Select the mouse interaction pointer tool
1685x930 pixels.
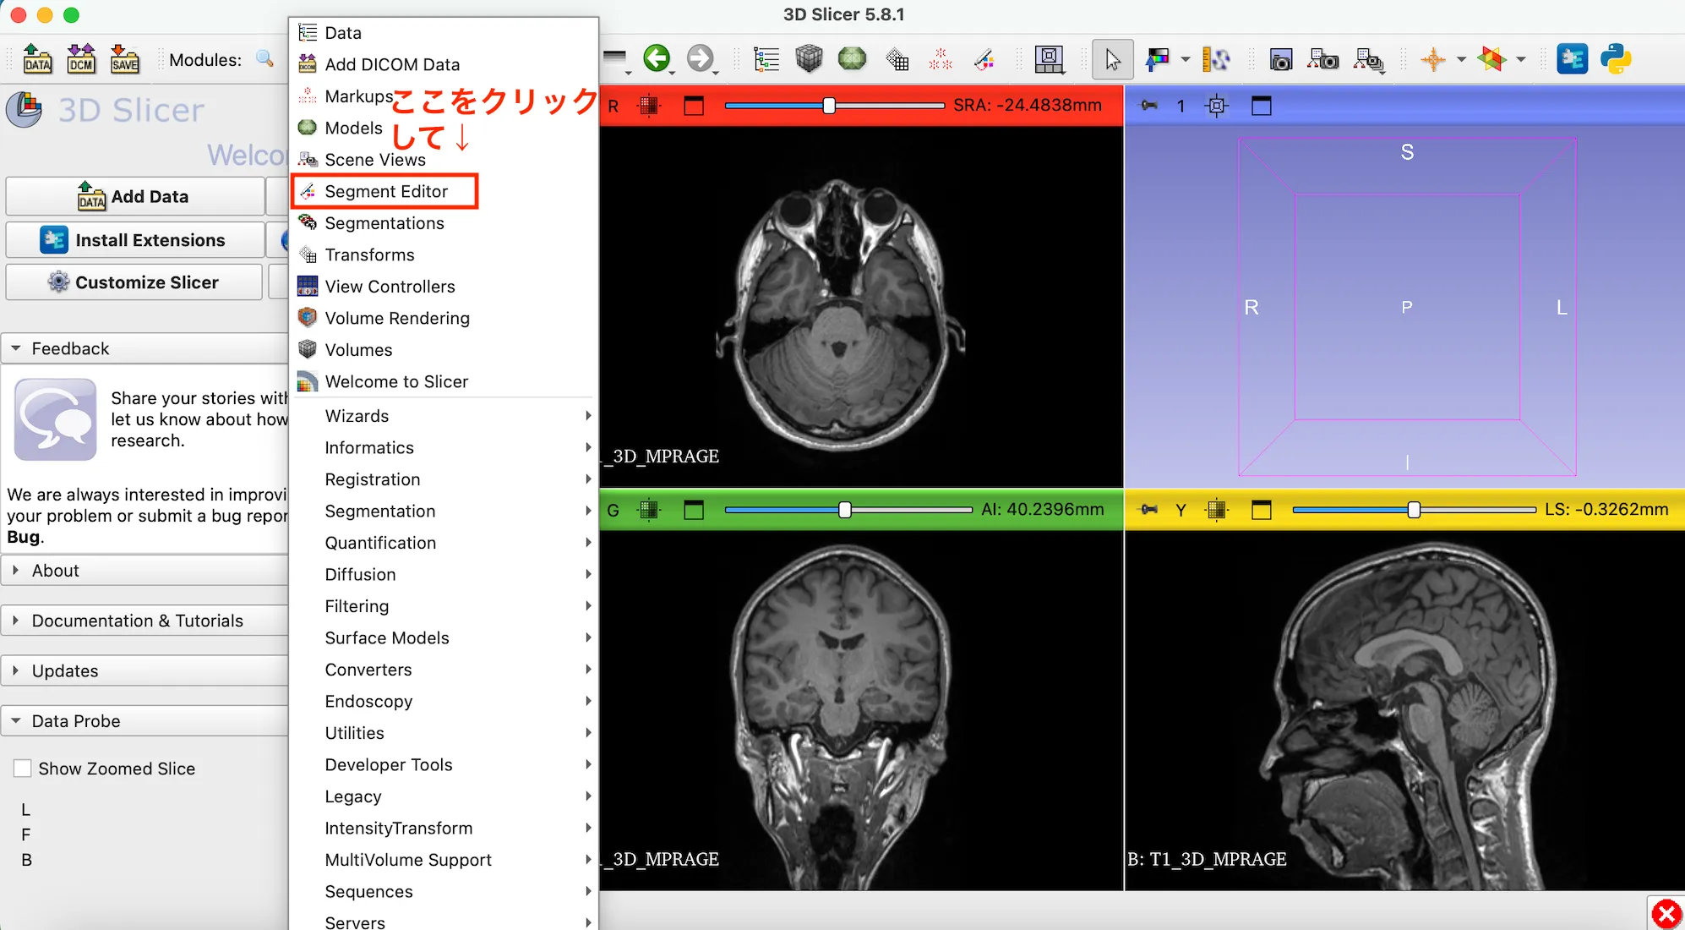tap(1113, 59)
